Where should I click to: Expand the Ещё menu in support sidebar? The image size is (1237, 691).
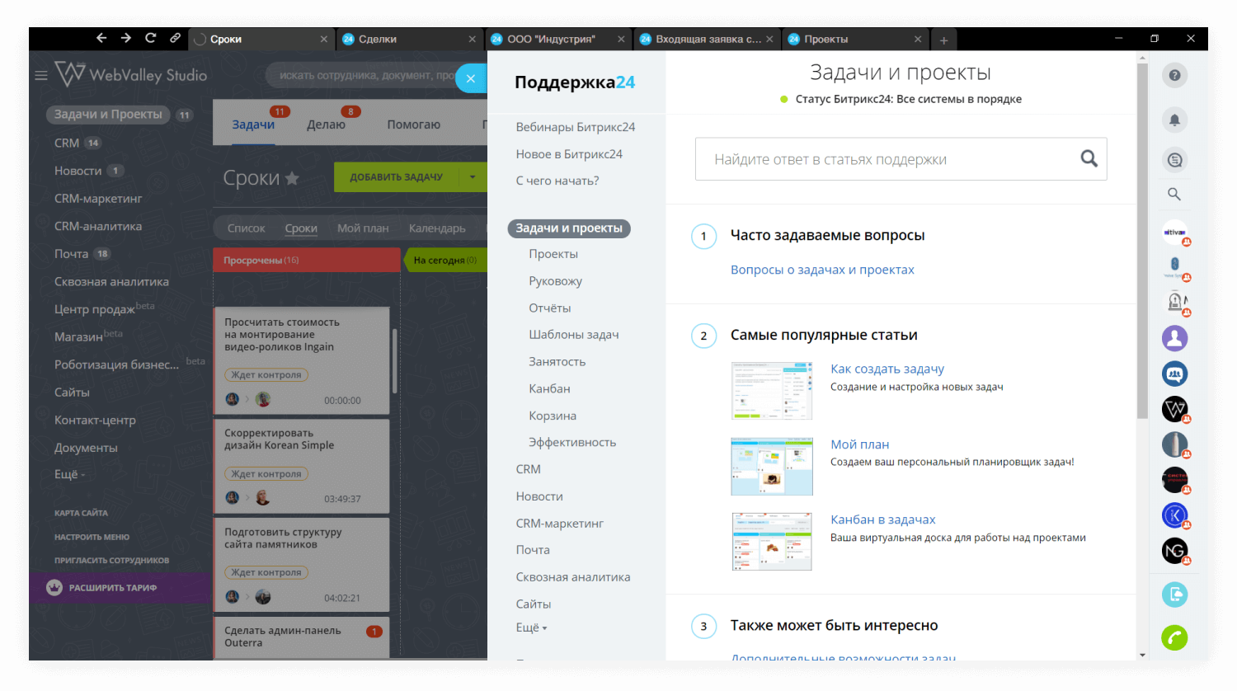tap(531, 628)
